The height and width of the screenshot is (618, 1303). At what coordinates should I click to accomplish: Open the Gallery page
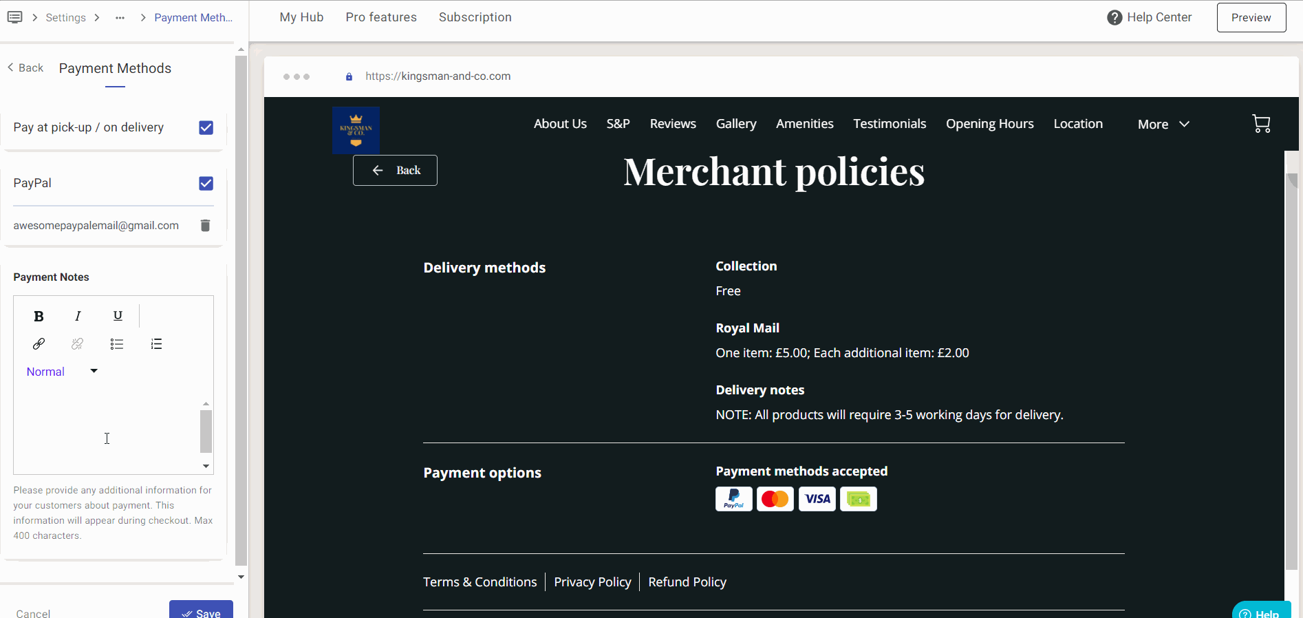point(736,124)
